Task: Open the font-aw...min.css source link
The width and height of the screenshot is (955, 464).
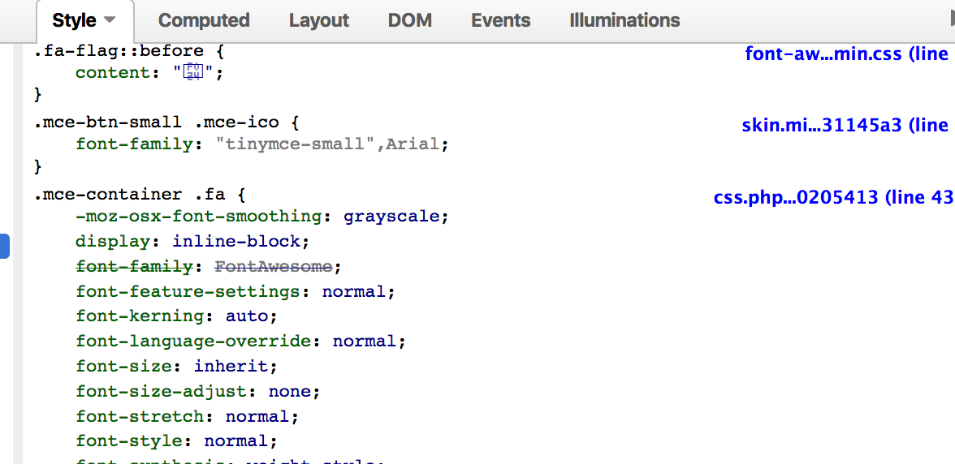Action: [846, 54]
